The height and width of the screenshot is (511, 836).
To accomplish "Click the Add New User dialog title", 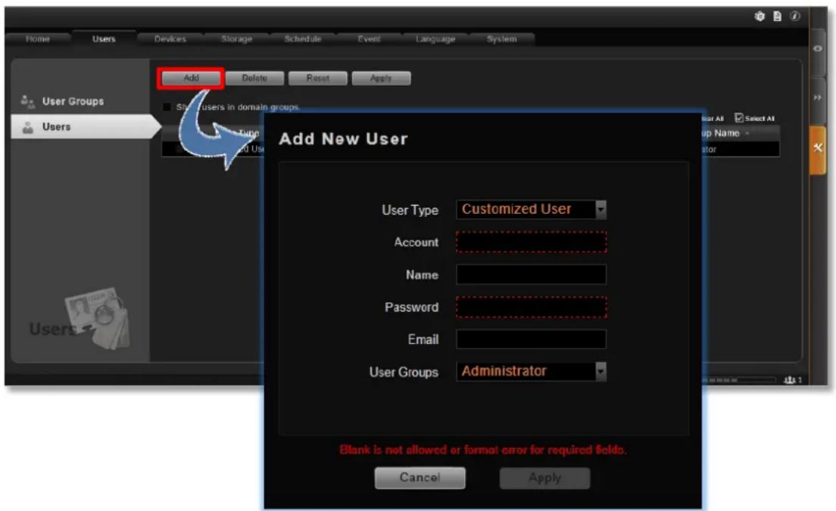I will pos(343,139).
